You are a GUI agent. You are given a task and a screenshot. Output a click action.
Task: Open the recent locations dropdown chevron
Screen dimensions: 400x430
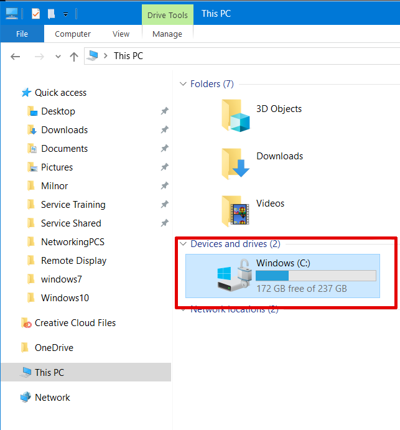pyautogui.click(x=58, y=57)
